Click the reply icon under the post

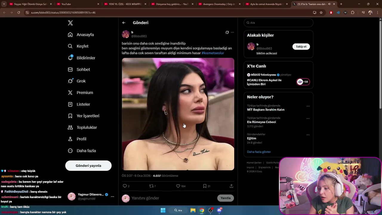(x=125, y=186)
